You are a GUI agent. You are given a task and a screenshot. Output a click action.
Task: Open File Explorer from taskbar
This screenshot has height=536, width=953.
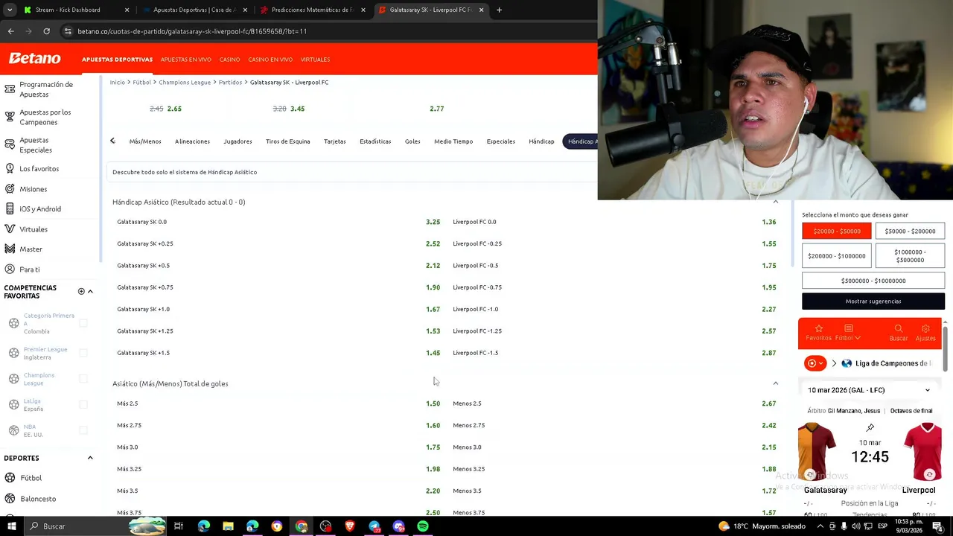[228, 526]
